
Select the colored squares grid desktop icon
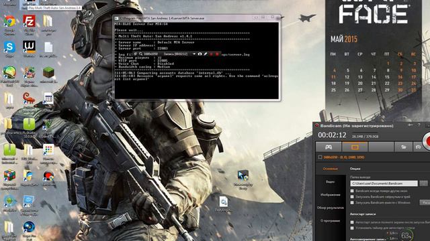click(x=48, y=150)
